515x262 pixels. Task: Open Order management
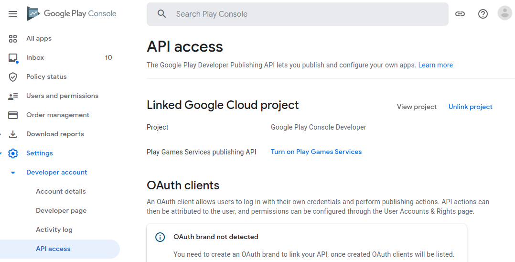pyautogui.click(x=58, y=115)
